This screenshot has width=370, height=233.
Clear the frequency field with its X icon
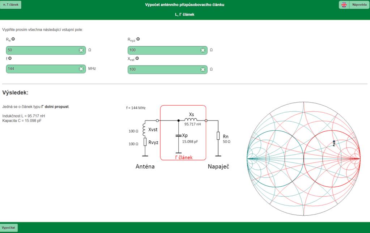[x=81, y=69]
